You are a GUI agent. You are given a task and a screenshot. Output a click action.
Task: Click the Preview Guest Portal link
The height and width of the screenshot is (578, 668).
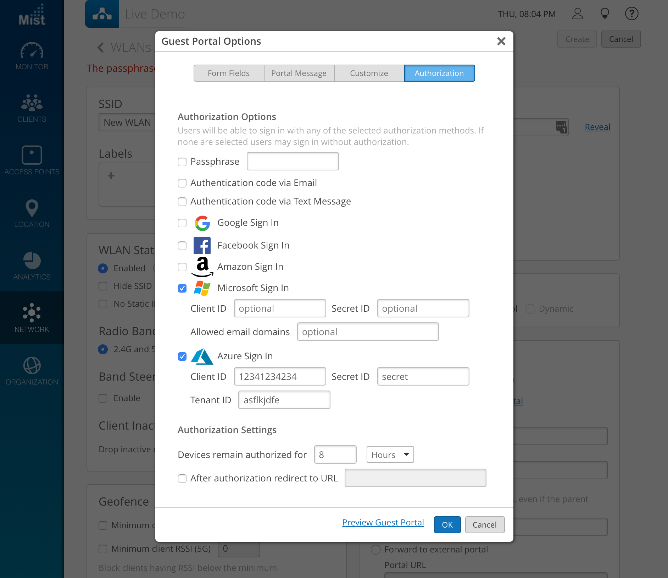point(383,523)
